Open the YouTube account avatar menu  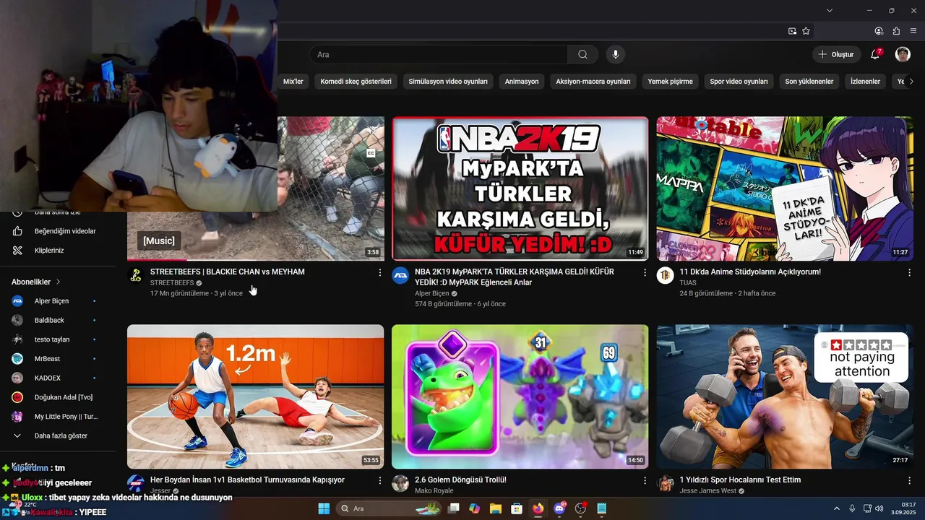click(903, 54)
